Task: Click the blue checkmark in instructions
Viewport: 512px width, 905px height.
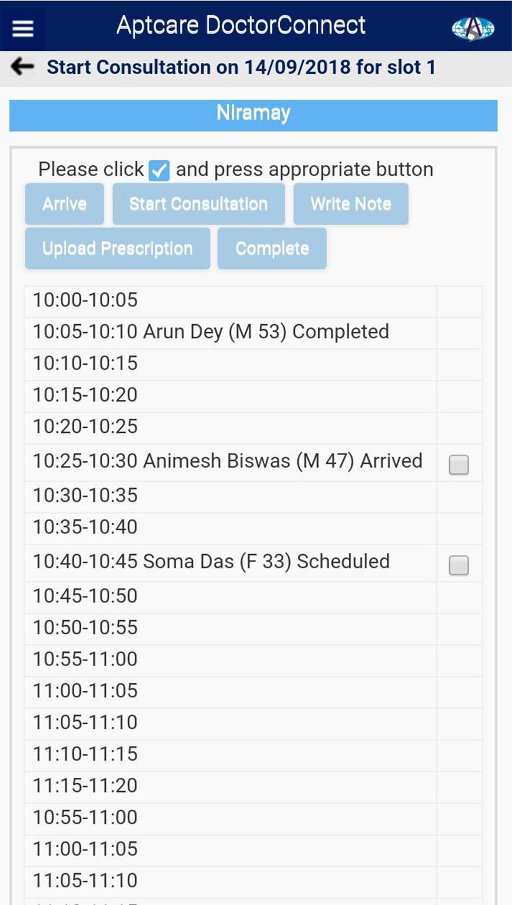Action: (x=159, y=170)
